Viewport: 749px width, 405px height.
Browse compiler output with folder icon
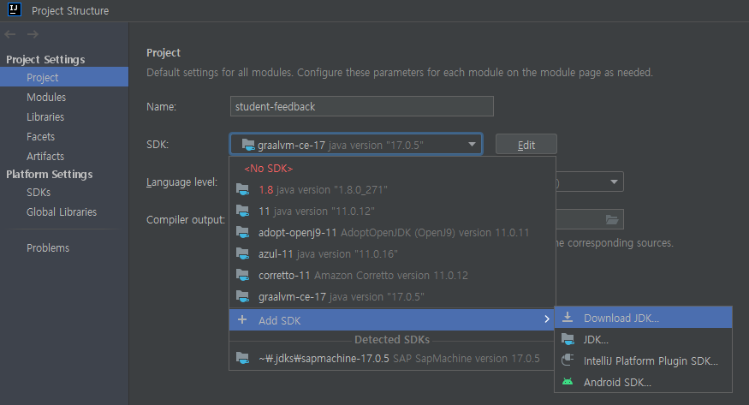pos(612,220)
